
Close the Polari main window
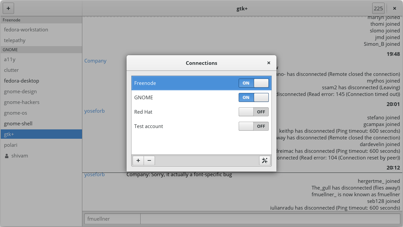pos(395,8)
